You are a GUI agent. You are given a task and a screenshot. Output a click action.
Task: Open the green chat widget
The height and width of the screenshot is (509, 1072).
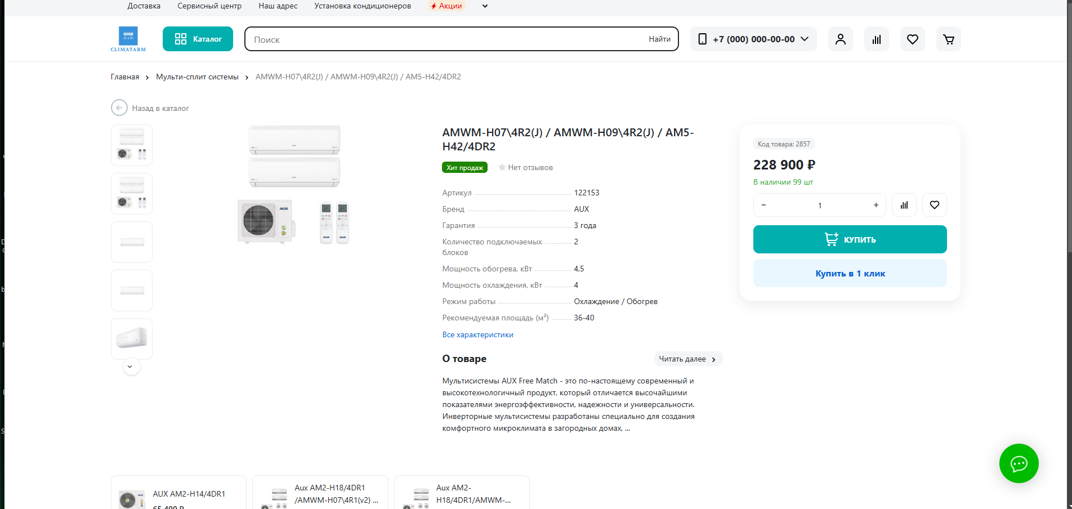point(1019,463)
